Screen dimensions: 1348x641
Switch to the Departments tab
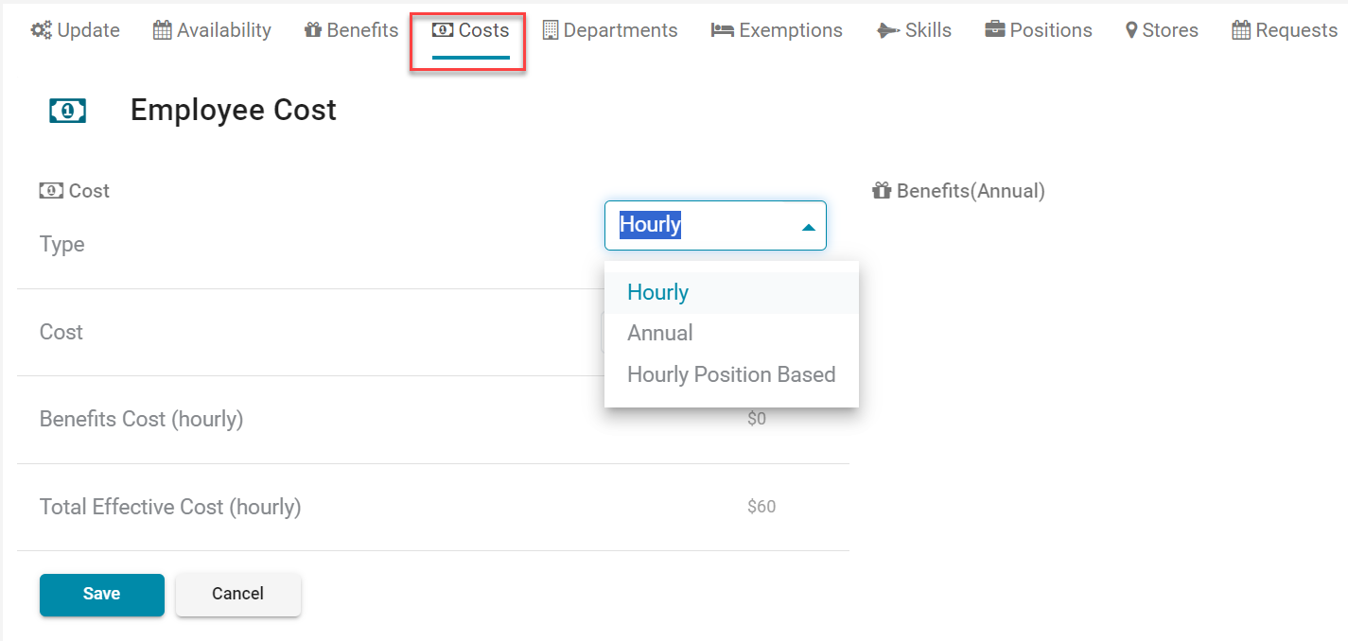(x=620, y=30)
